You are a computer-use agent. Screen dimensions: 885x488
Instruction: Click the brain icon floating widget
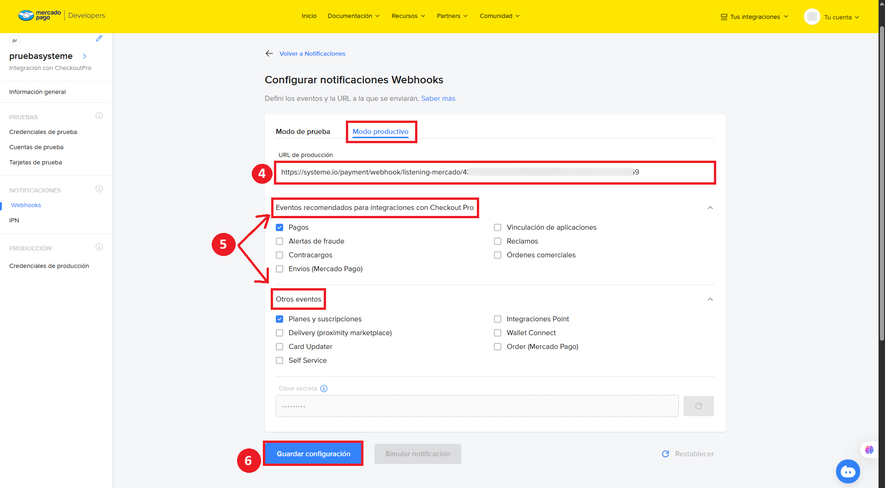[869, 450]
